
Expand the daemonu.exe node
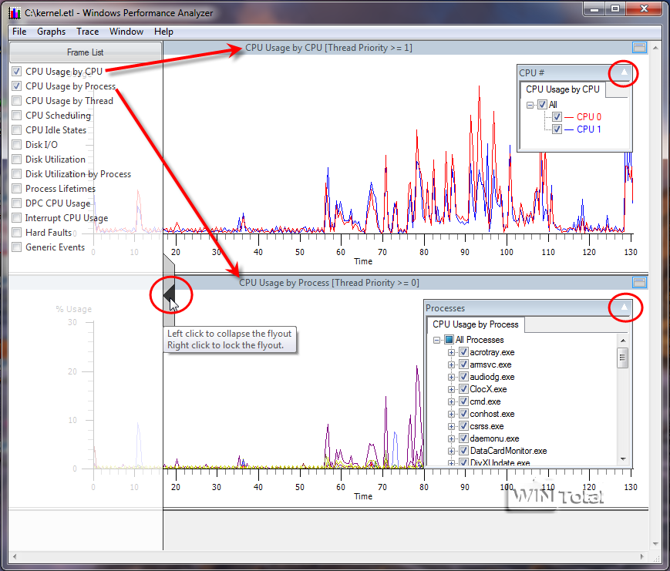click(x=451, y=439)
